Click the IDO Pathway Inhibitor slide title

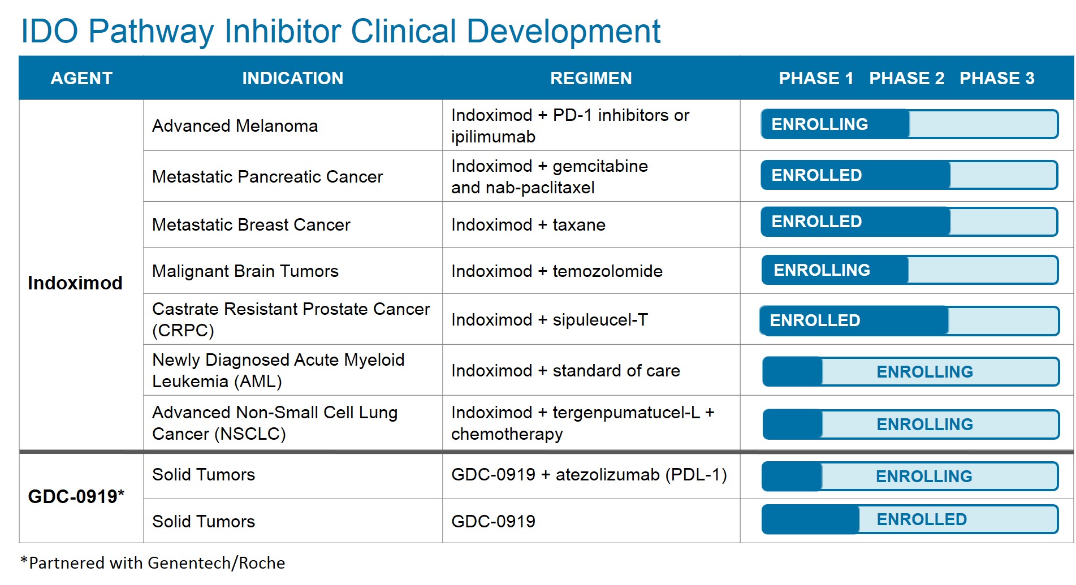[340, 31]
